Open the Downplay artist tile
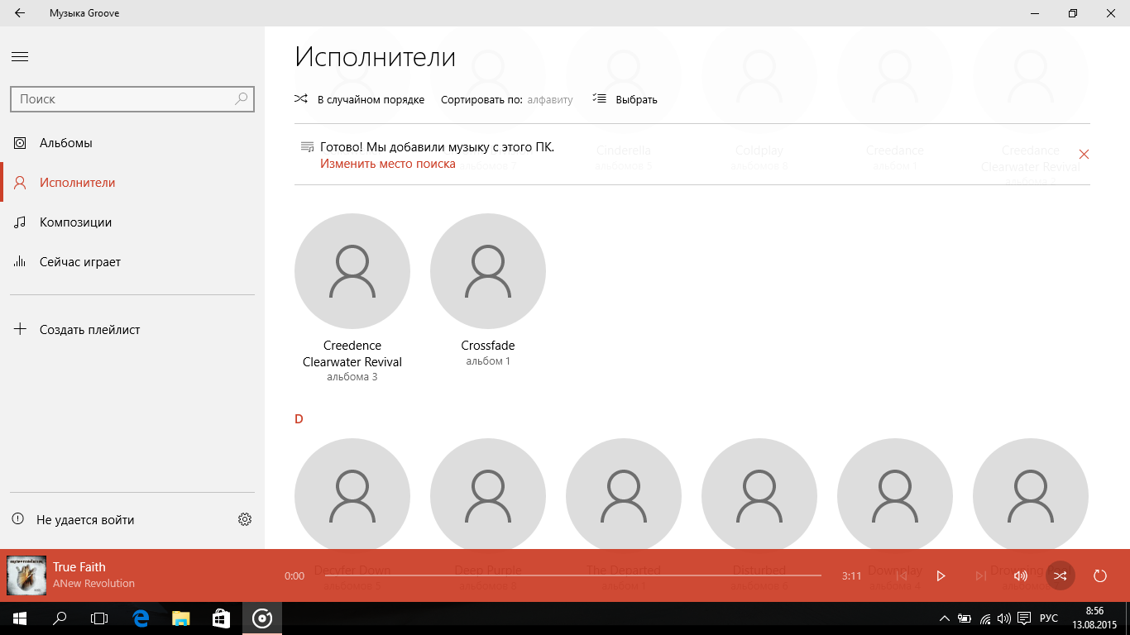Screen dimensions: 1130x635 coord(895,496)
